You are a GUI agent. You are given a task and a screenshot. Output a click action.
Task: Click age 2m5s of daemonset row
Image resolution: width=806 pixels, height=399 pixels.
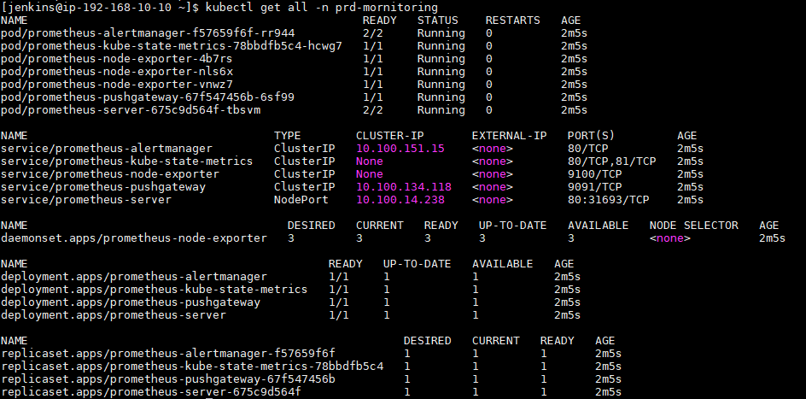[772, 238]
